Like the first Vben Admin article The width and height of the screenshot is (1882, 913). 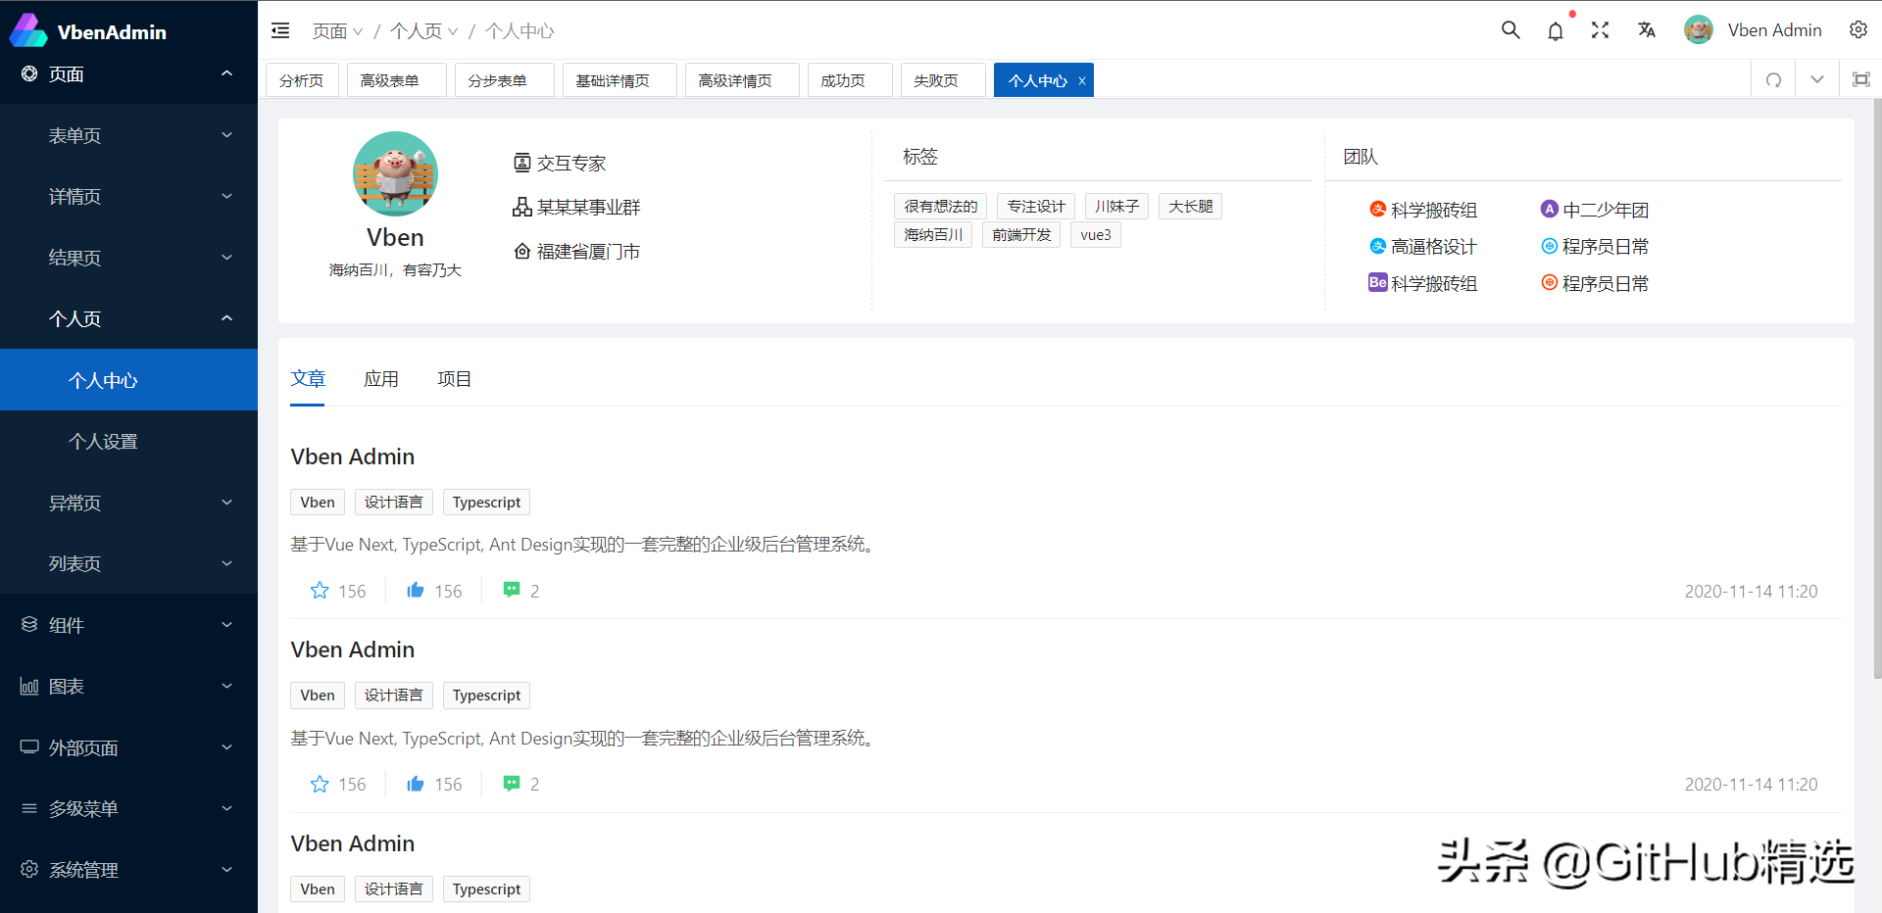(416, 591)
